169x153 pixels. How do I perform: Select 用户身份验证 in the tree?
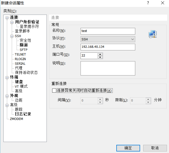[x=27, y=22]
